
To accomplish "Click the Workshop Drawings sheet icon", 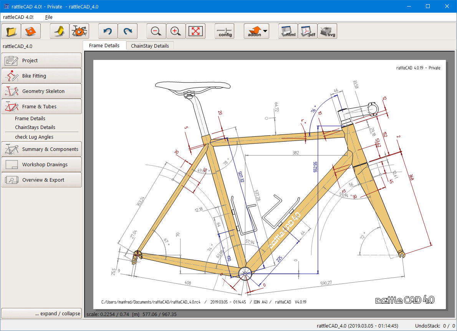I will coord(12,165).
